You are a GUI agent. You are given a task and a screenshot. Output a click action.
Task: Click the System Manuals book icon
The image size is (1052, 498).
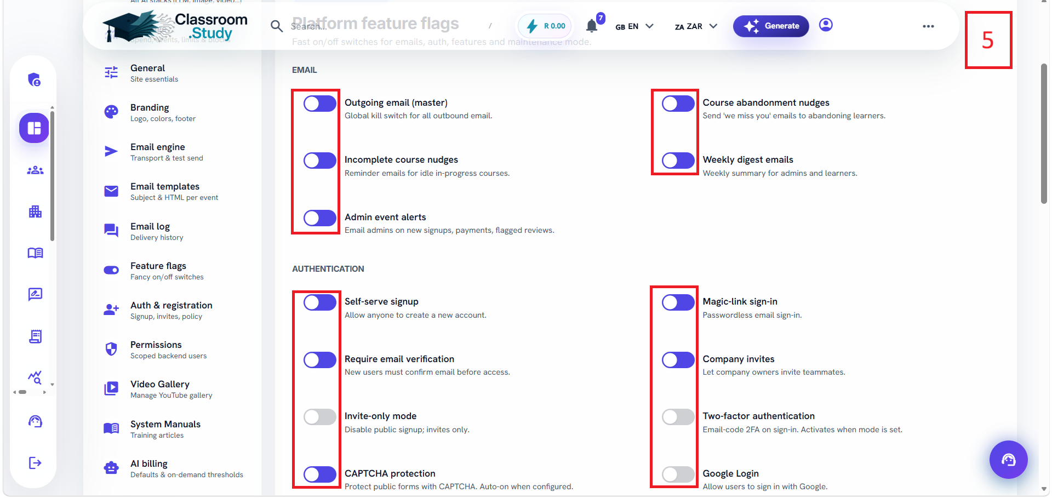click(111, 428)
